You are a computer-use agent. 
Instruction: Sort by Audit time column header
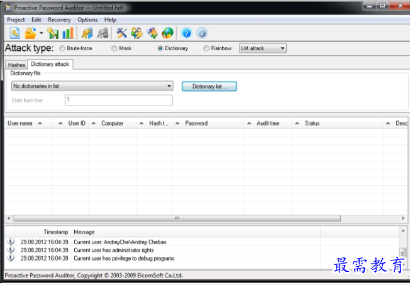268,123
